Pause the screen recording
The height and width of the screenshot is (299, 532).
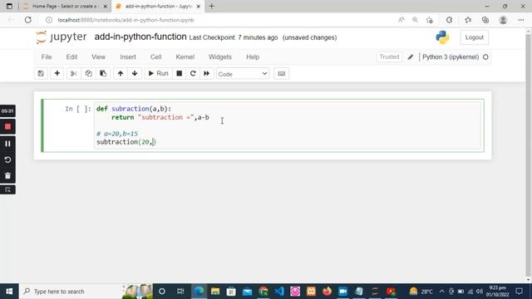click(x=7, y=144)
